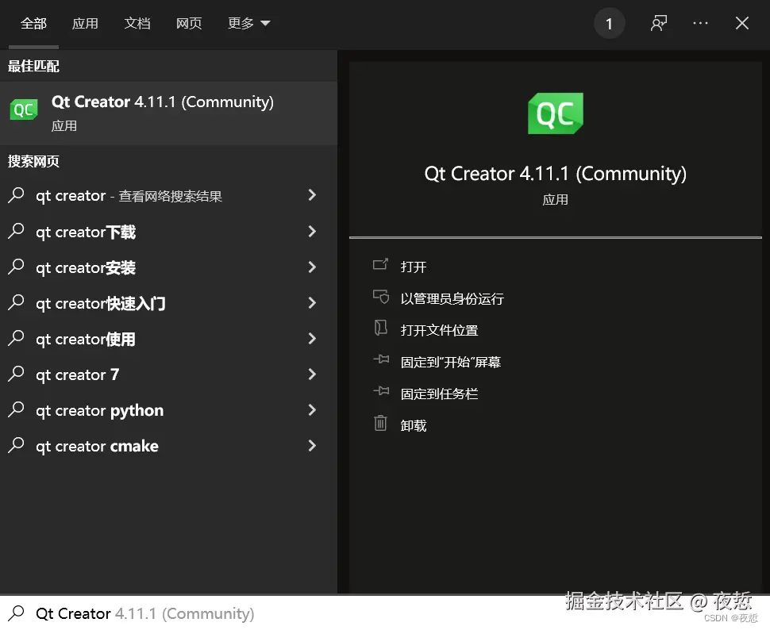Click the notification badge showing 1
Screen dimensions: 770x630
(609, 23)
